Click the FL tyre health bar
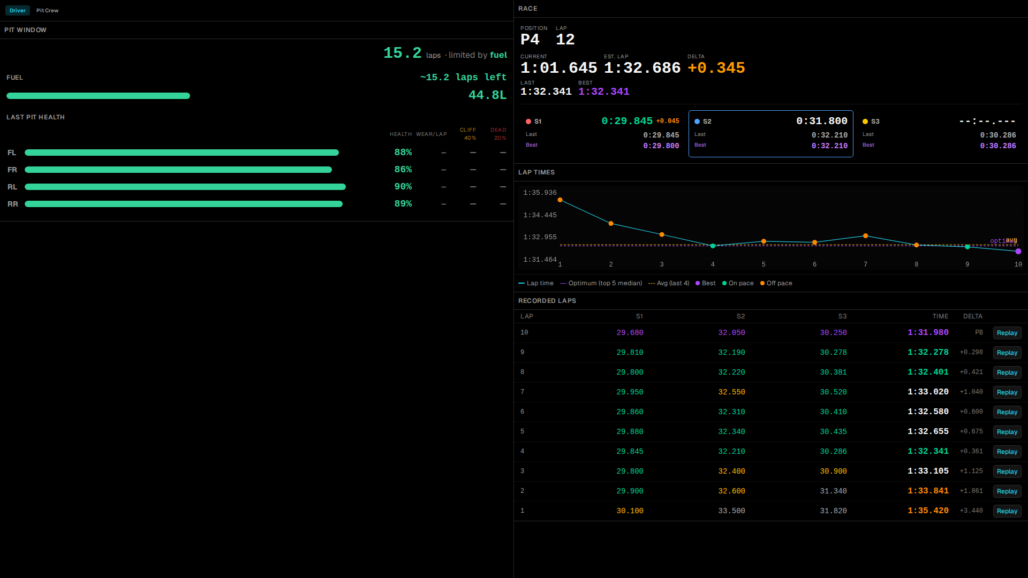The height and width of the screenshot is (578, 1028). coord(182,153)
